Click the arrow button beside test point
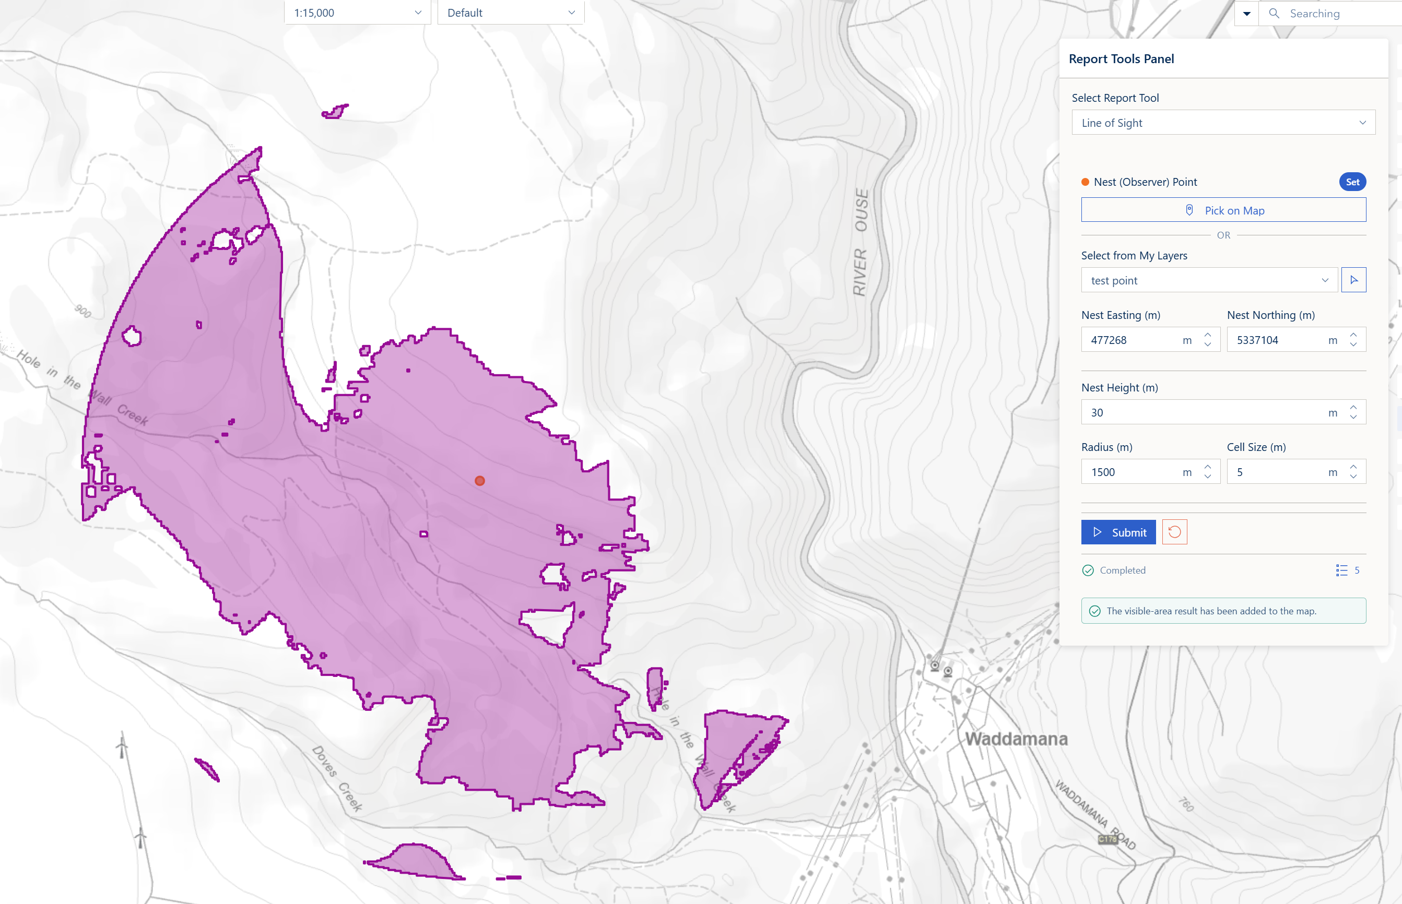The height and width of the screenshot is (904, 1402). coord(1354,280)
